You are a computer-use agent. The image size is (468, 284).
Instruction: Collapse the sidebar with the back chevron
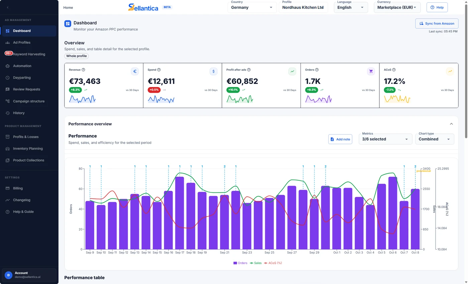coord(8,7)
